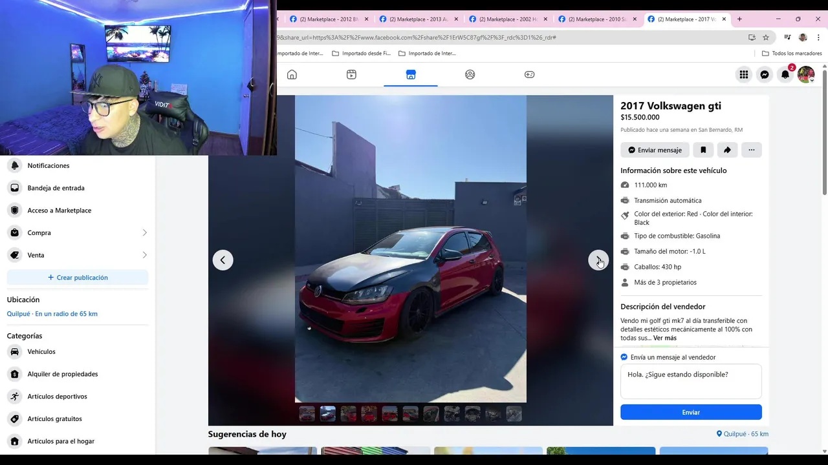Switch to the Marketplace - 2002 tab
This screenshot has height=465, width=828.
507,19
